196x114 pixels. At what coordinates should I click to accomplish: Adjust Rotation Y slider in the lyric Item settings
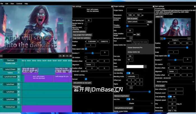pyautogui.click(x=93, y=53)
